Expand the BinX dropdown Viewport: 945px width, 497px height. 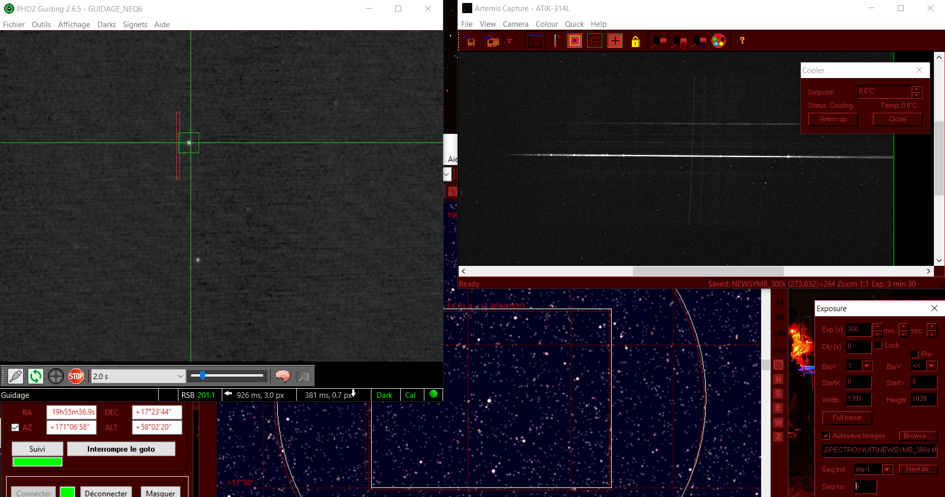pyautogui.click(x=867, y=366)
